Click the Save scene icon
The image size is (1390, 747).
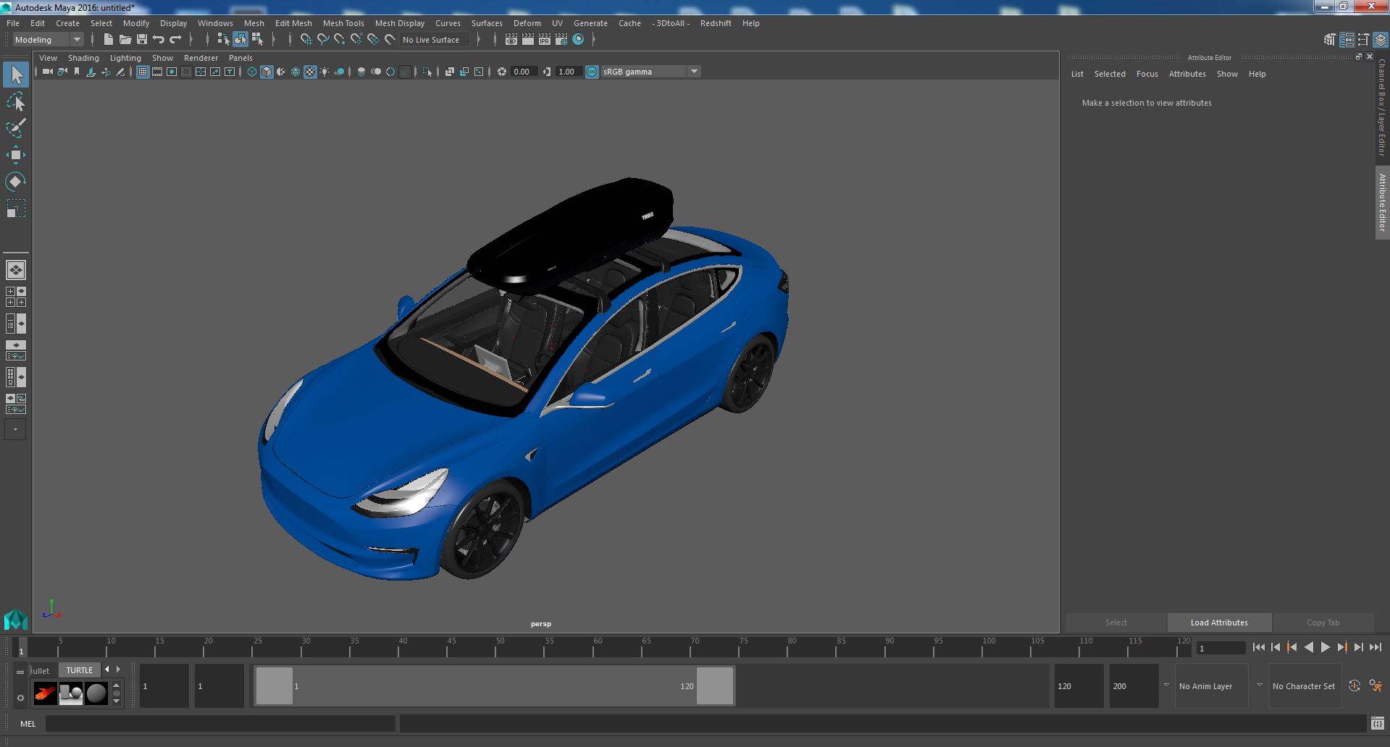(x=142, y=40)
